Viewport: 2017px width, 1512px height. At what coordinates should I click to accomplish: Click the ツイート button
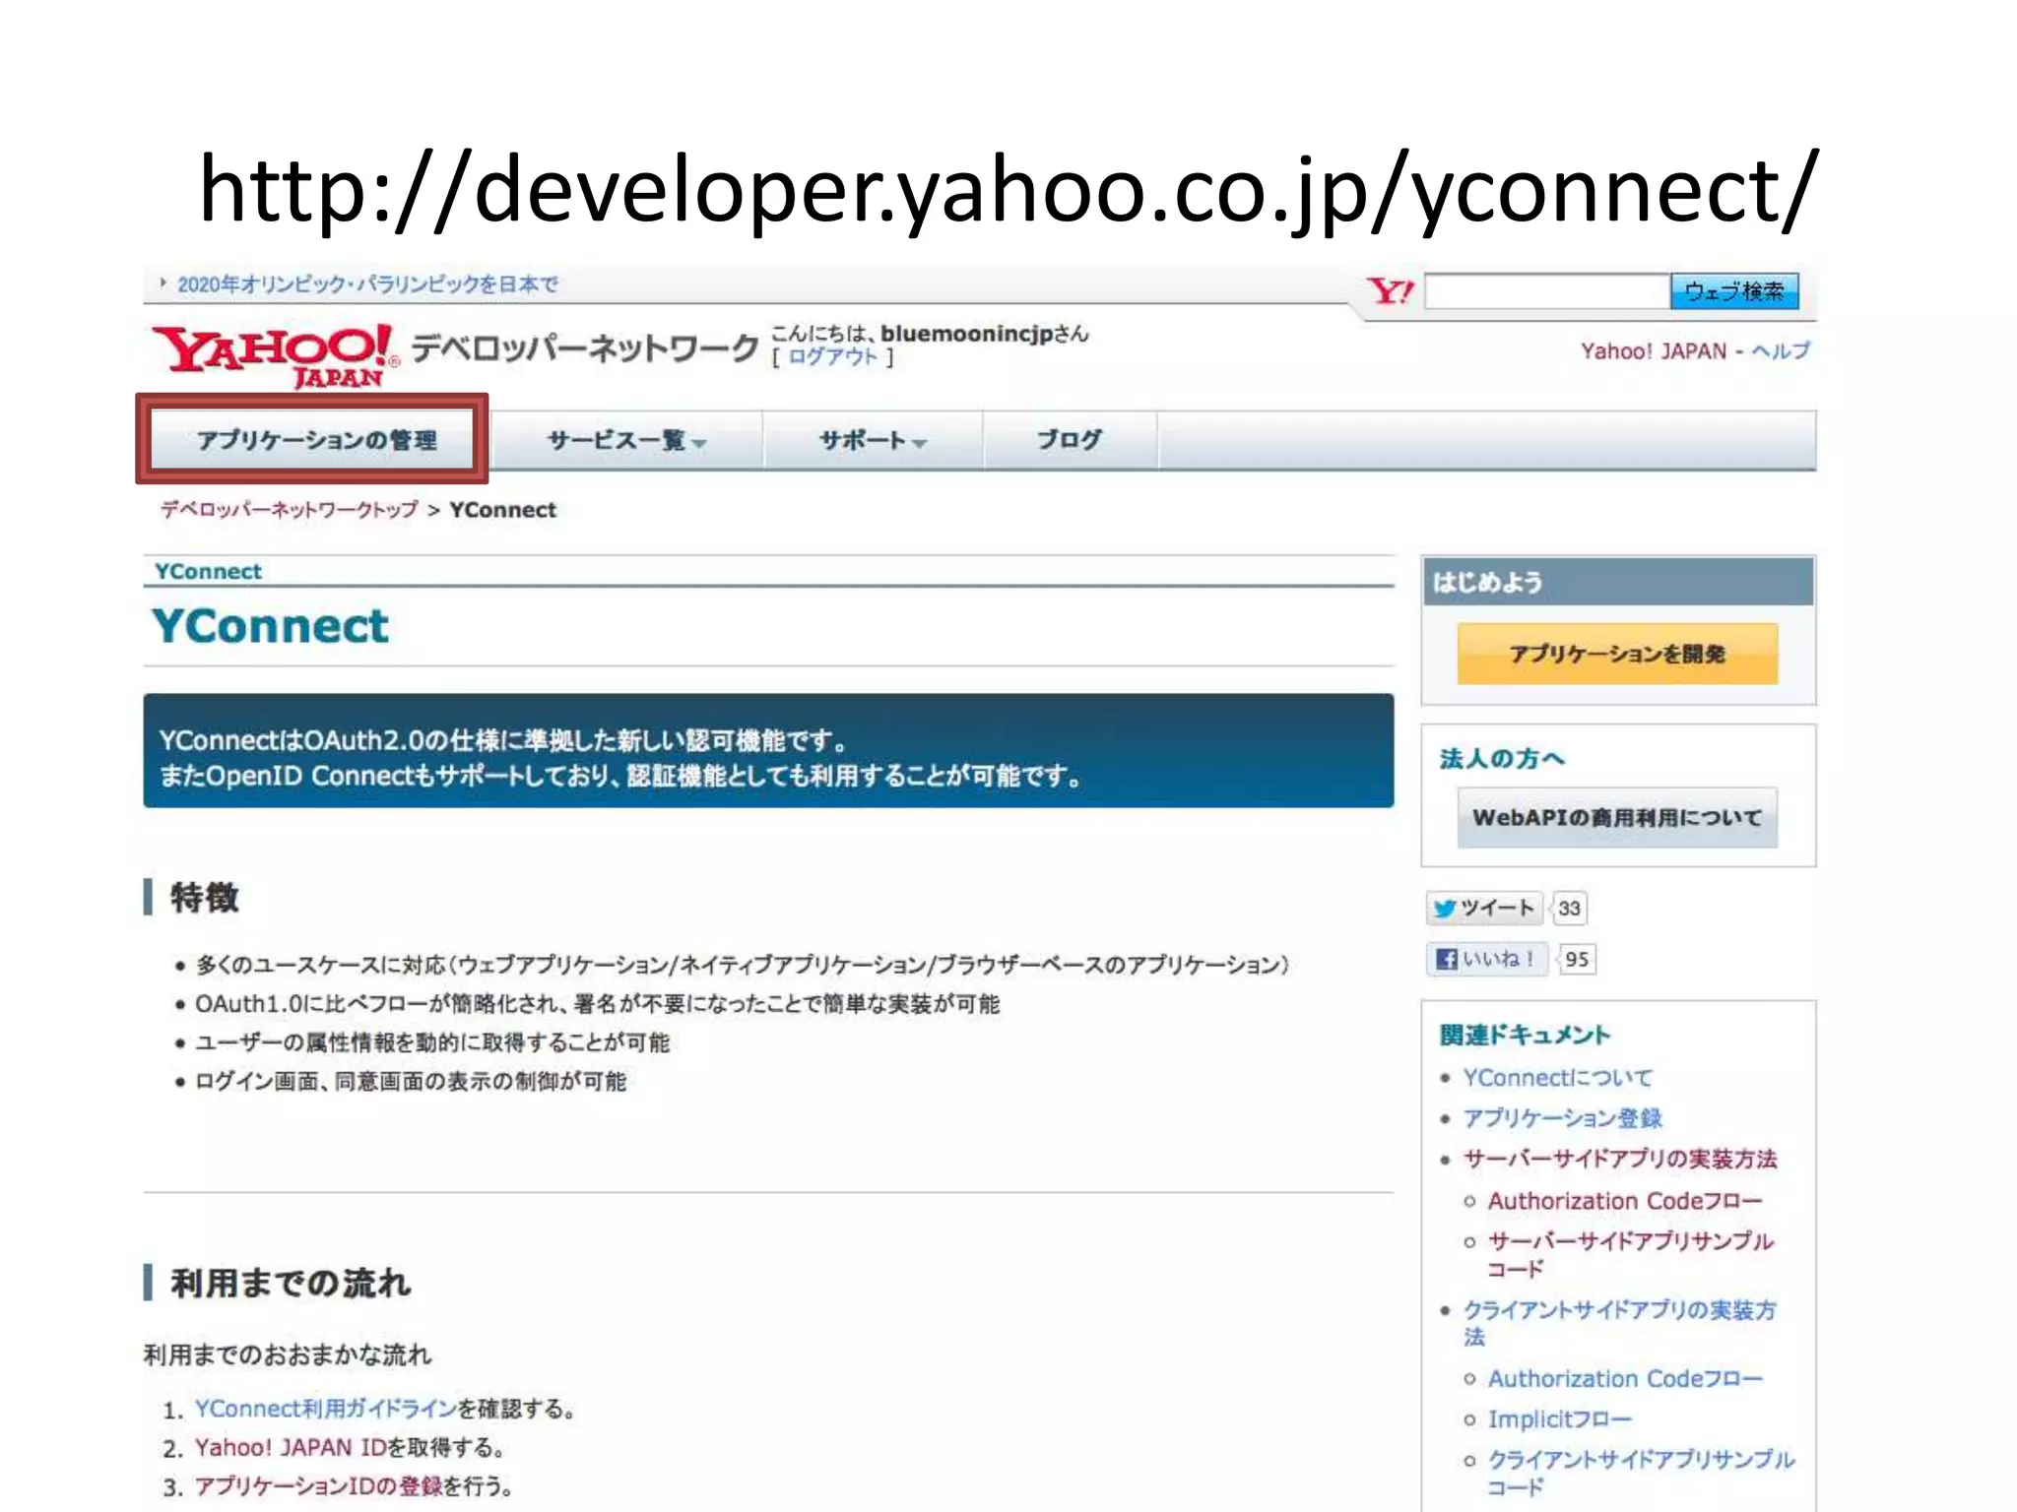(1484, 909)
